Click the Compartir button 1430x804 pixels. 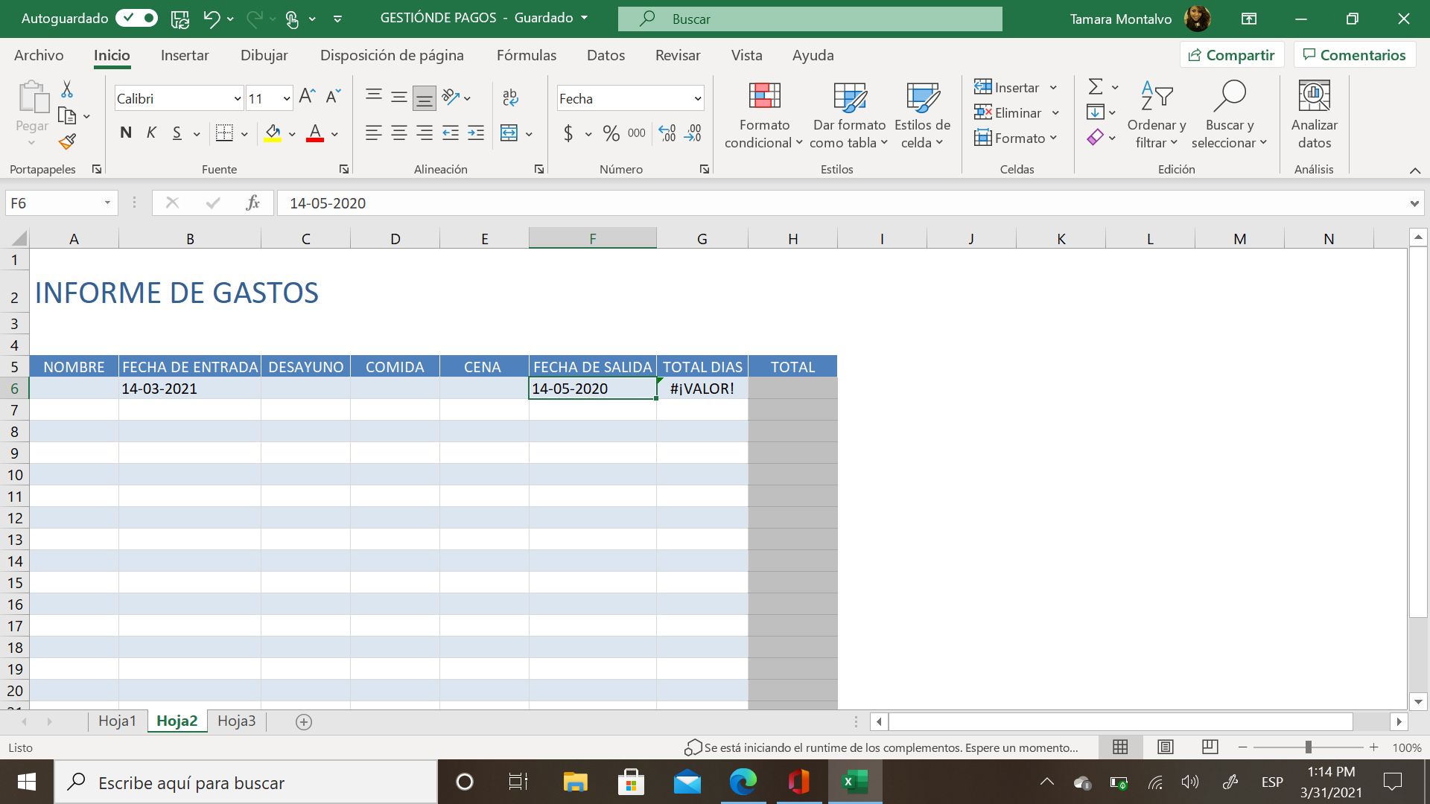(1232, 54)
